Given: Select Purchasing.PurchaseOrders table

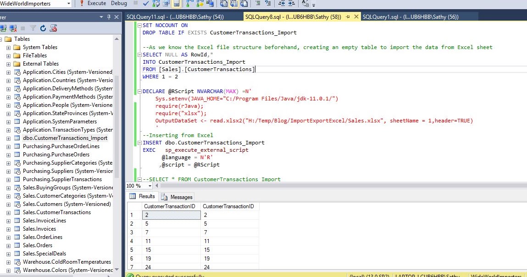Looking at the screenshot, I should [56, 155].
